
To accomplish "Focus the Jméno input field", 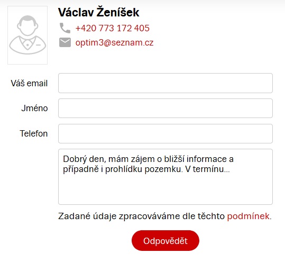I will (166, 109).
